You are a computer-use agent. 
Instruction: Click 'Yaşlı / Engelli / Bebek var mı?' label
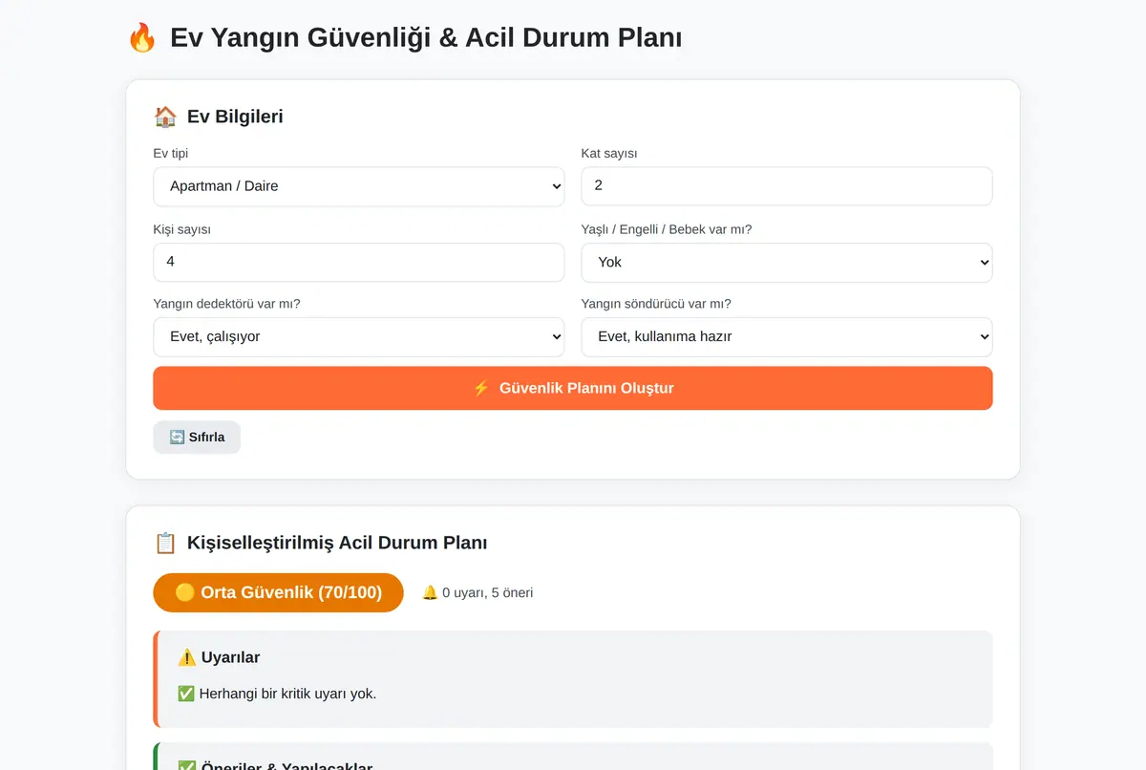(667, 229)
